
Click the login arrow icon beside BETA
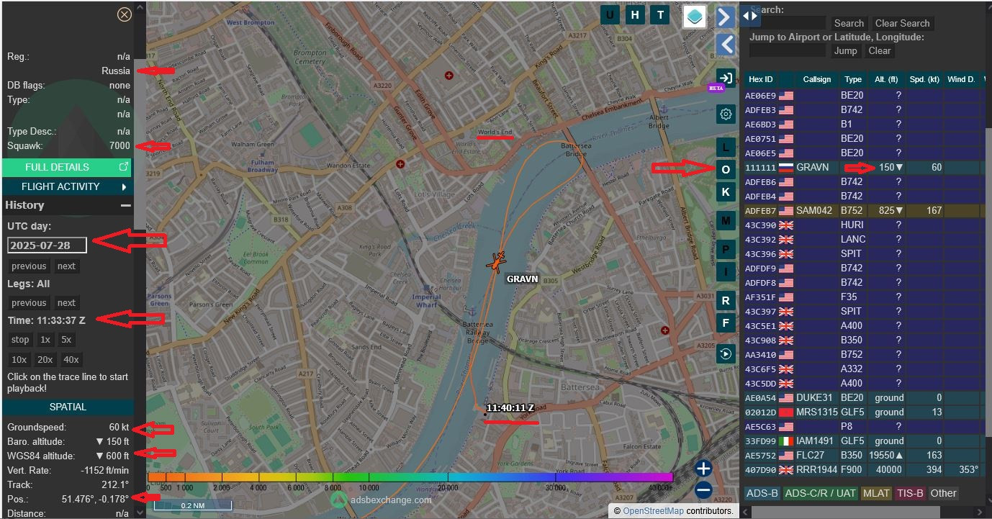726,78
